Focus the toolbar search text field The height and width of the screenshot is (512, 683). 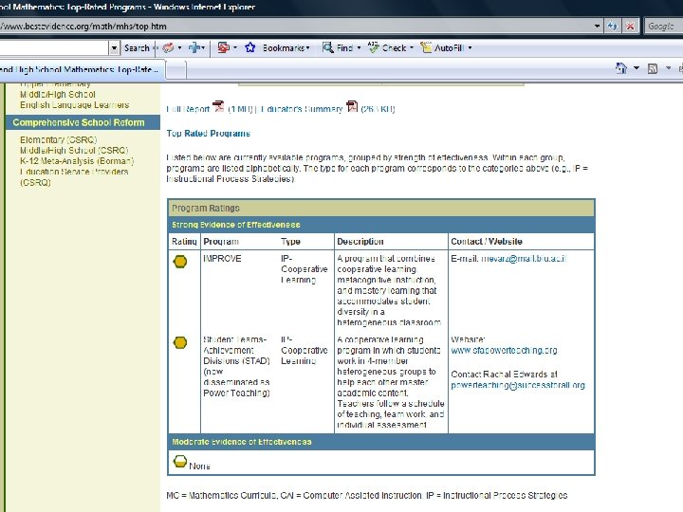[x=53, y=48]
